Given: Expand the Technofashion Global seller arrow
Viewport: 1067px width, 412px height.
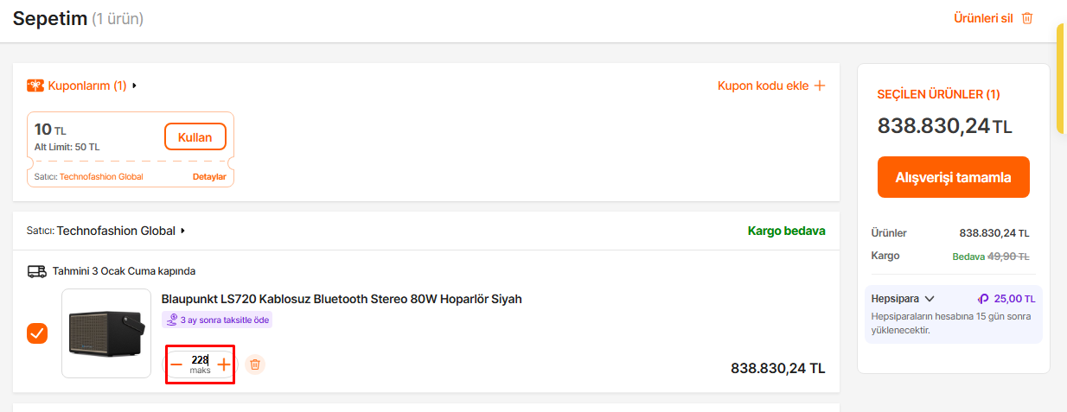Looking at the screenshot, I should click(183, 231).
